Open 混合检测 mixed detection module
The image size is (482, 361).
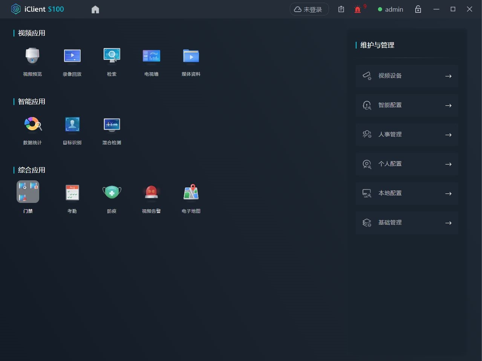pyautogui.click(x=112, y=125)
